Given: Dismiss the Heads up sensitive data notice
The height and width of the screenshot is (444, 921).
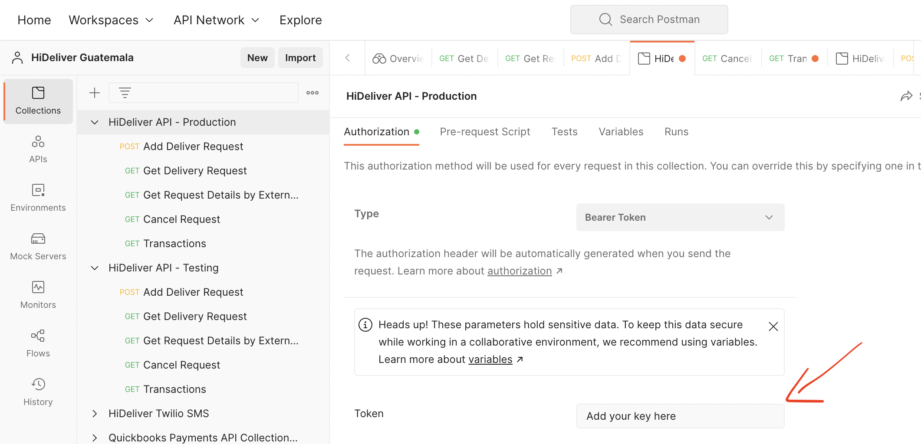Looking at the screenshot, I should click(x=773, y=326).
